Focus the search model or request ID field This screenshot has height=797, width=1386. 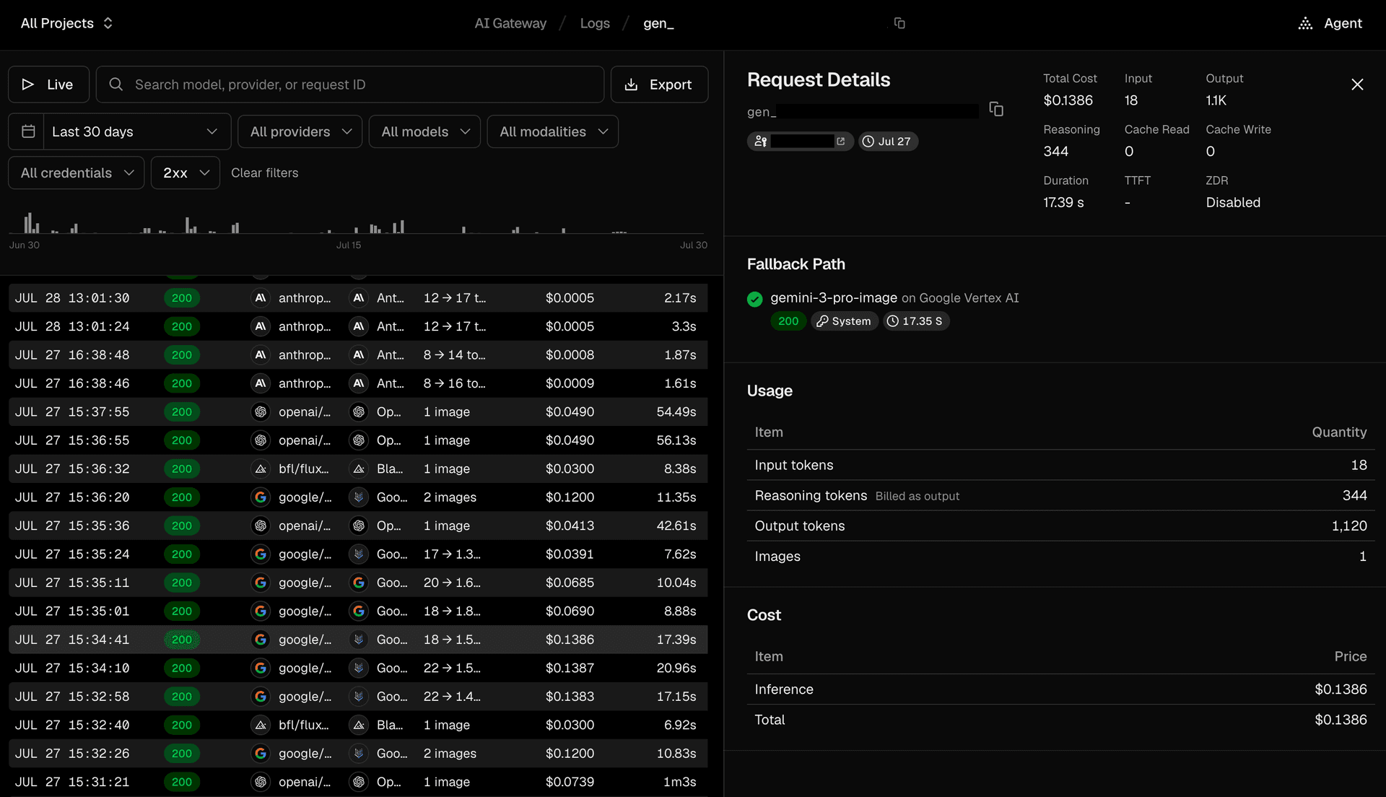pos(350,84)
